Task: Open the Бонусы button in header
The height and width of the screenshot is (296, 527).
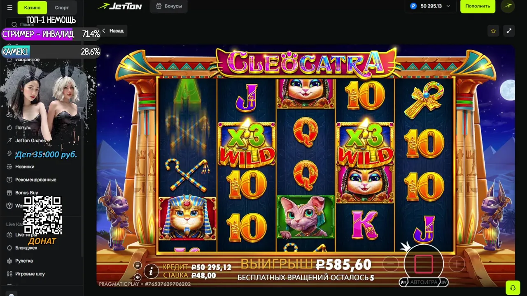Action: (x=169, y=6)
